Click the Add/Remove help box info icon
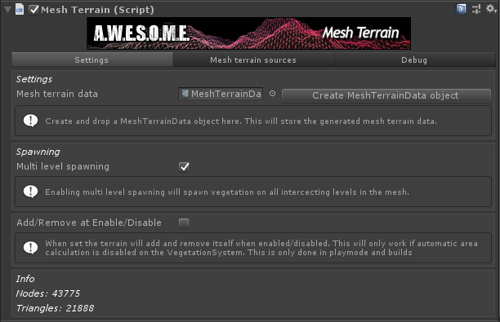 pyautogui.click(x=30, y=248)
